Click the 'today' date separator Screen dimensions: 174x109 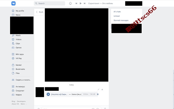72,85
